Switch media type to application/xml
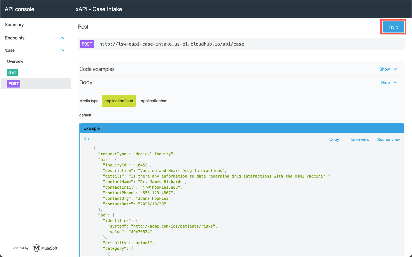 point(154,101)
